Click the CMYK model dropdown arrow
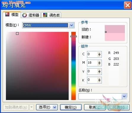Image resolution: width=132 pixels, height=113 pixels. (x=72, y=25)
